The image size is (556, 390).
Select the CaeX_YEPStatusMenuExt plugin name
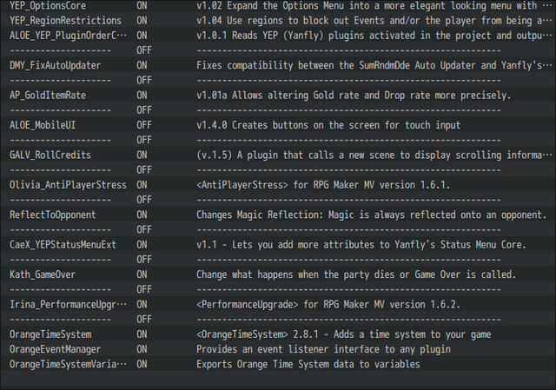(x=63, y=245)
